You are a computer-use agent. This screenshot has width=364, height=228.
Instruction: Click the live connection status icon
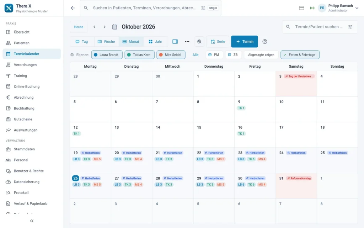coord(312,8)
